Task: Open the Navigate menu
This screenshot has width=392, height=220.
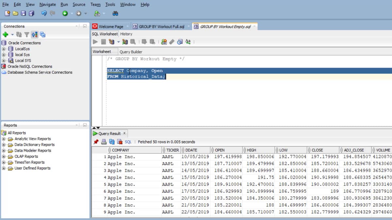Action: pyautogui.click(x=47, y=4)
